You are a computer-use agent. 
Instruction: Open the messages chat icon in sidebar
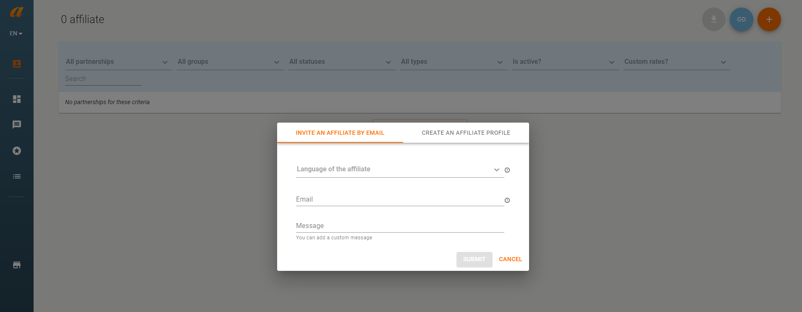(17, 125)
